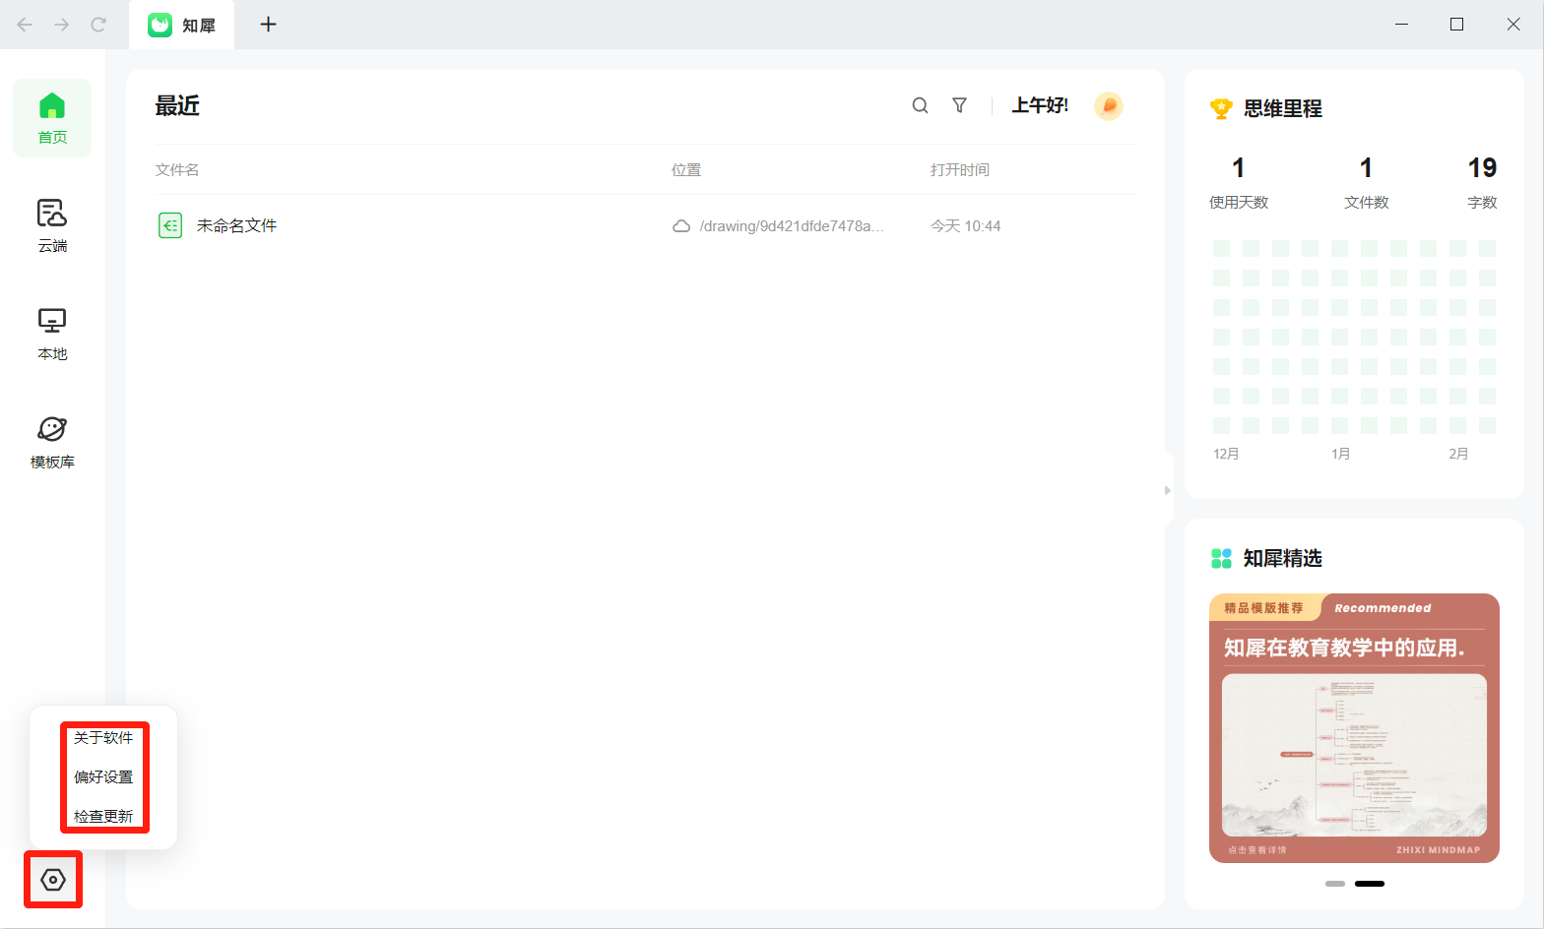Click the /drawing/9d421dfde7478a... path
Viewport: 1544px width, 929px height.
click(792, 226)
